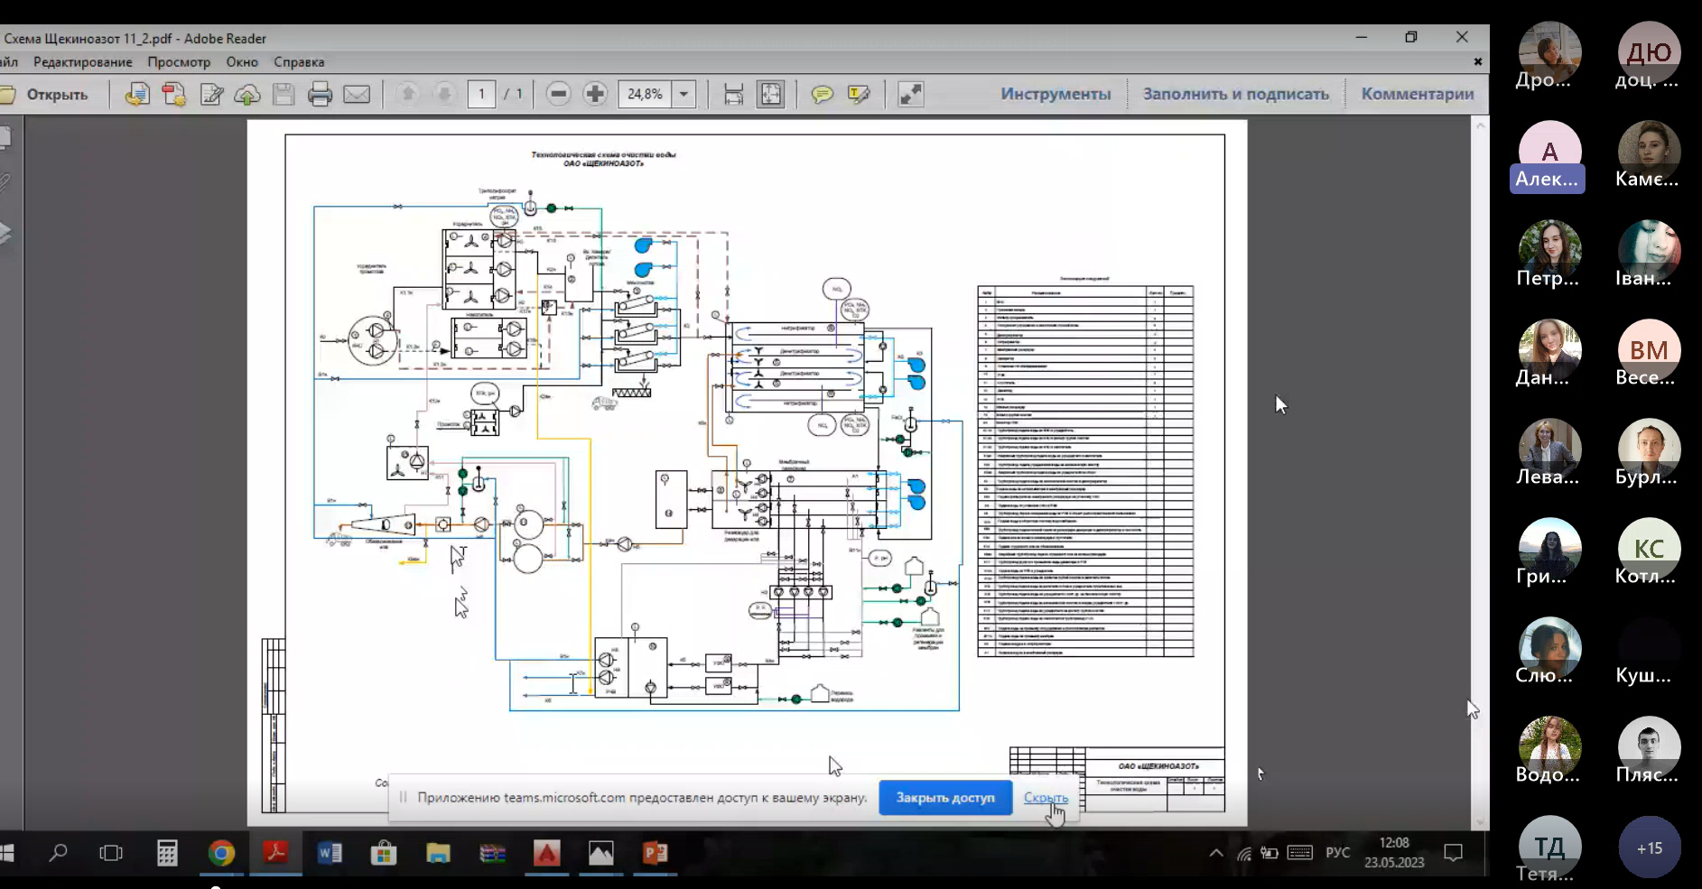Open the zoom level dropdown arrow

684,94
